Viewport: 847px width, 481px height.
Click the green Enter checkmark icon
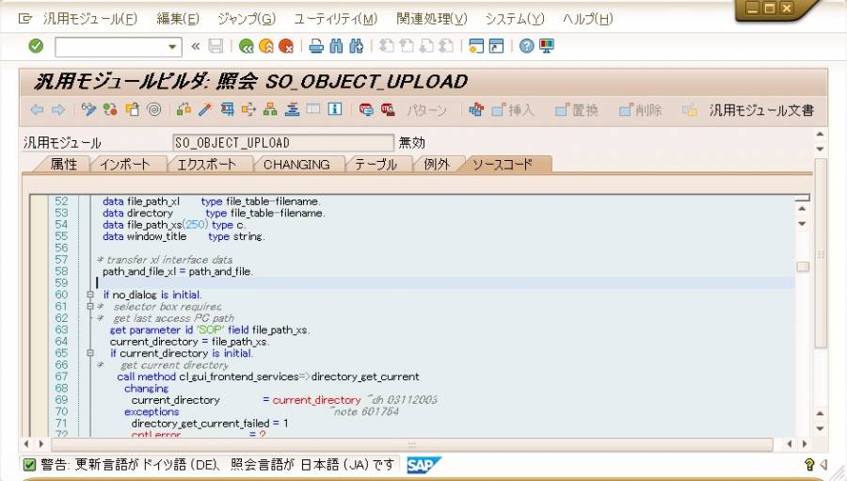coord(36,46)
